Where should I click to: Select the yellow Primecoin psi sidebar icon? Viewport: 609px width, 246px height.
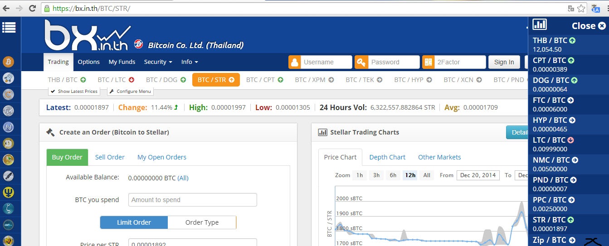click(x=9, y=192)
